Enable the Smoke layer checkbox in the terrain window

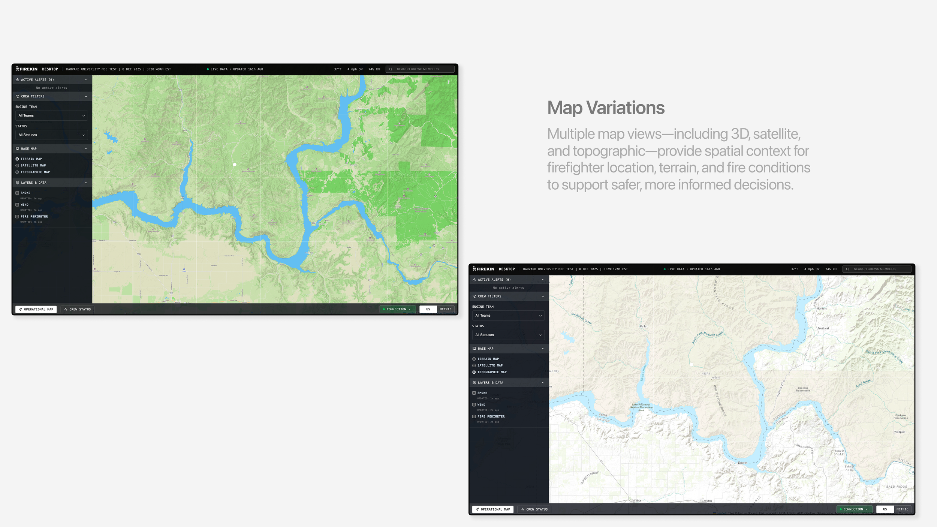[x=17, y=193]
